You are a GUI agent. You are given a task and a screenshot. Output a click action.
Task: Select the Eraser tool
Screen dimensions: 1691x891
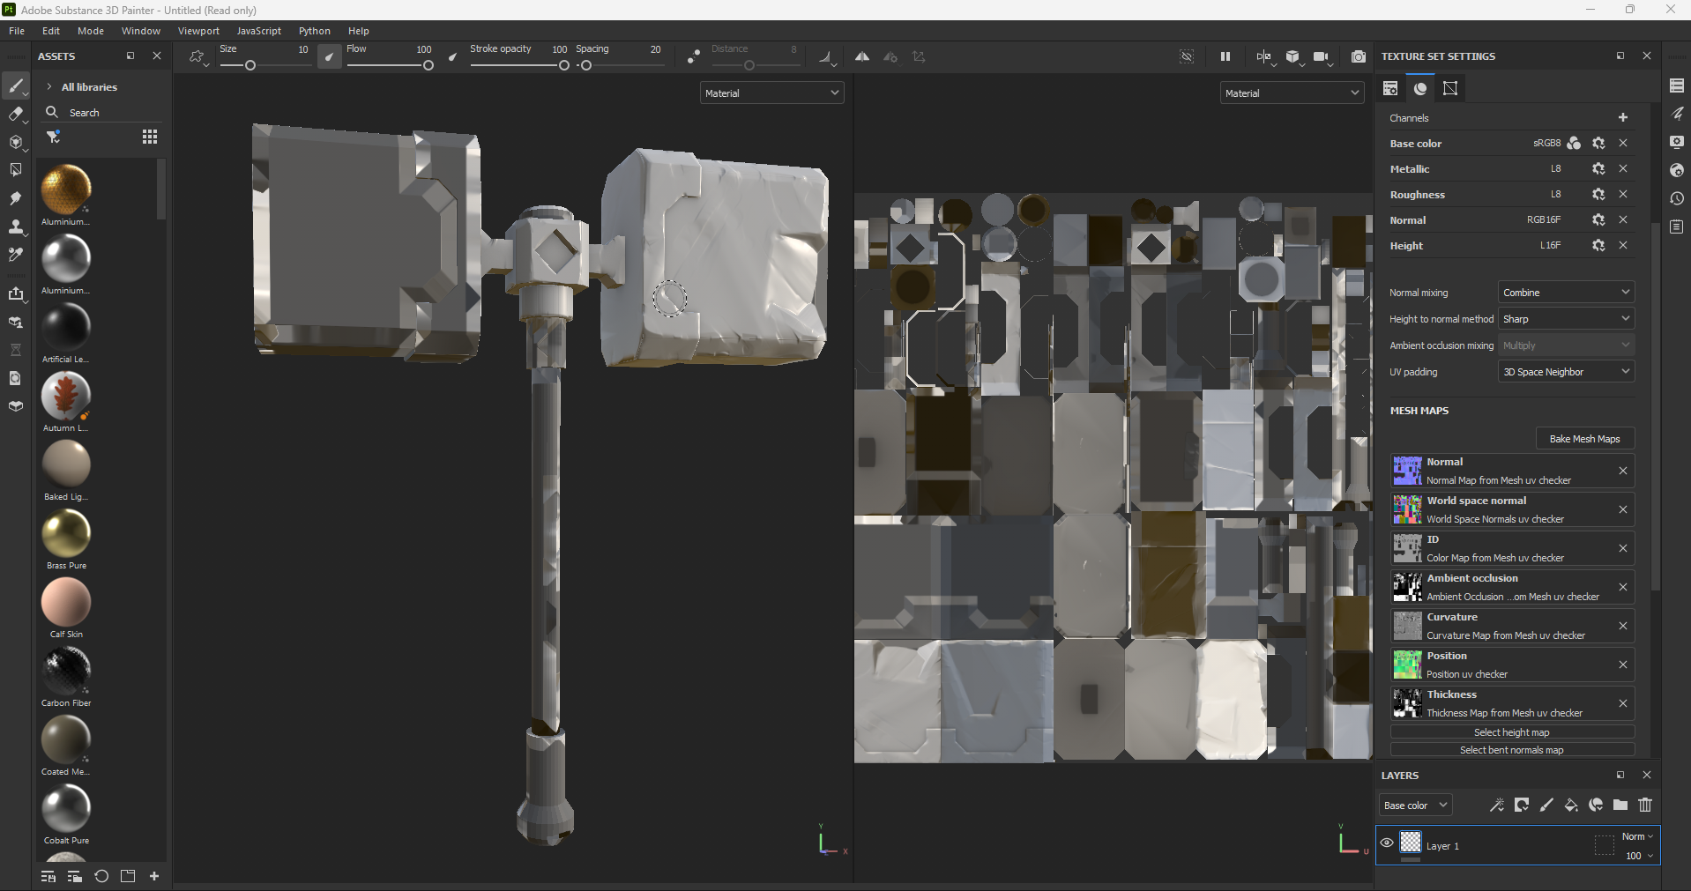[x=16, y=114]
